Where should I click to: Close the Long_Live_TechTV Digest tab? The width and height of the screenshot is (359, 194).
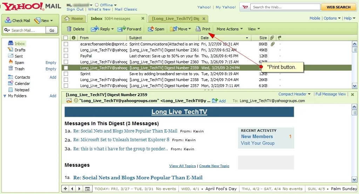[x=204, y=19]
